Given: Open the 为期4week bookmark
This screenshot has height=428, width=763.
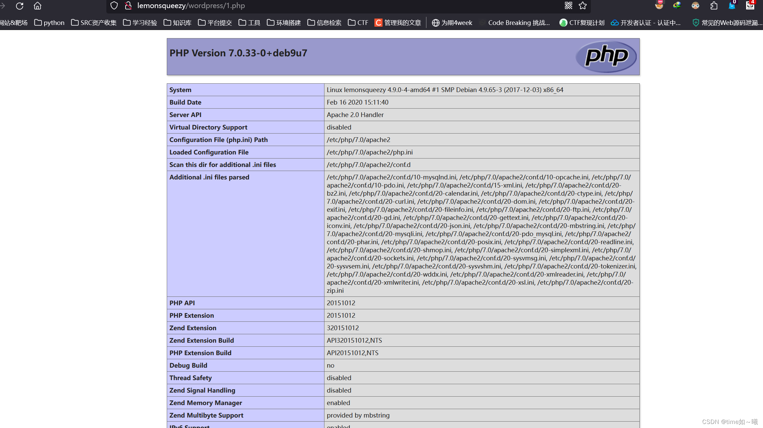Looking at the screenshot, I should [452, 23].
